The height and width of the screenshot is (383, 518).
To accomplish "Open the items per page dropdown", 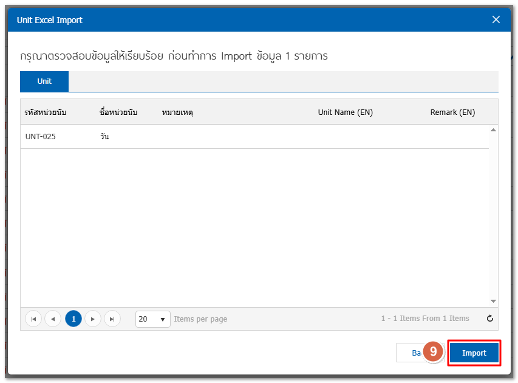I will [x=153, y=319].
